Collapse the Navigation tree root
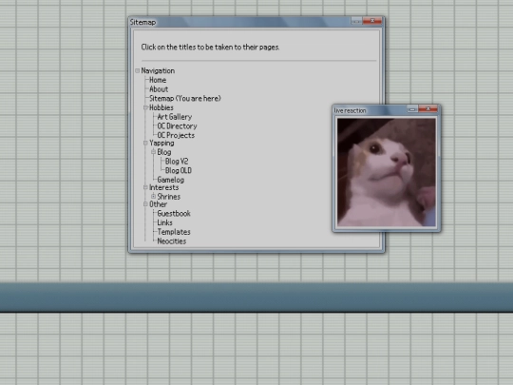This screenshot has height=385, width=513. tap(138, 70)
